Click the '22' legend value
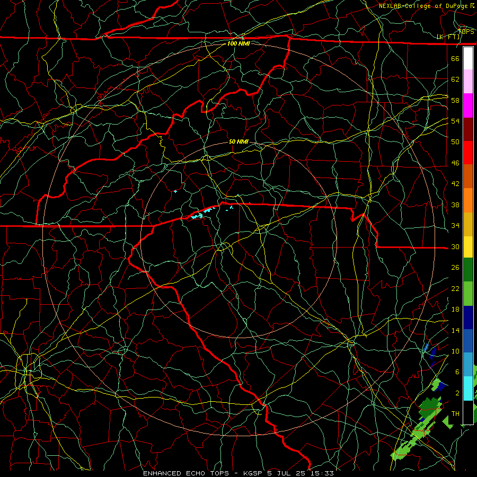The height and width of the screenshot is (477, 477). (x=455, y=289)
